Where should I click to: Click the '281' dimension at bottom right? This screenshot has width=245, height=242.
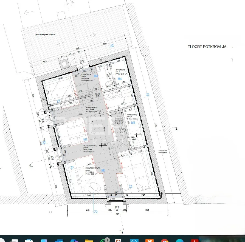pyautogui.click(x=147, y=210)
